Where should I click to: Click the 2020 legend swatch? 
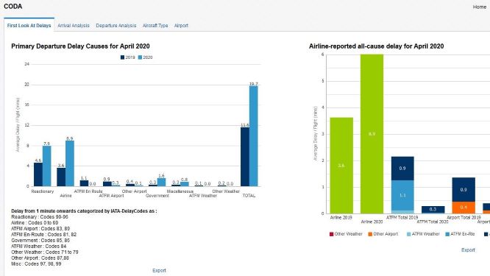point(140,57)
